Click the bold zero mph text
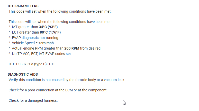 pyautogui.click(x=46, y=43)
